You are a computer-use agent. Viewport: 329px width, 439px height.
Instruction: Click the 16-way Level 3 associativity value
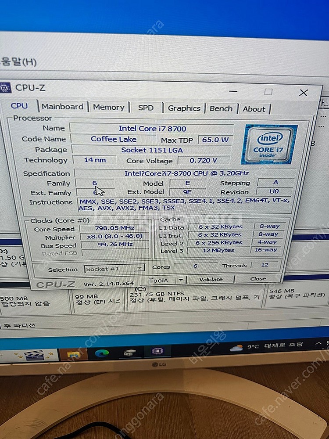[266, 249]
